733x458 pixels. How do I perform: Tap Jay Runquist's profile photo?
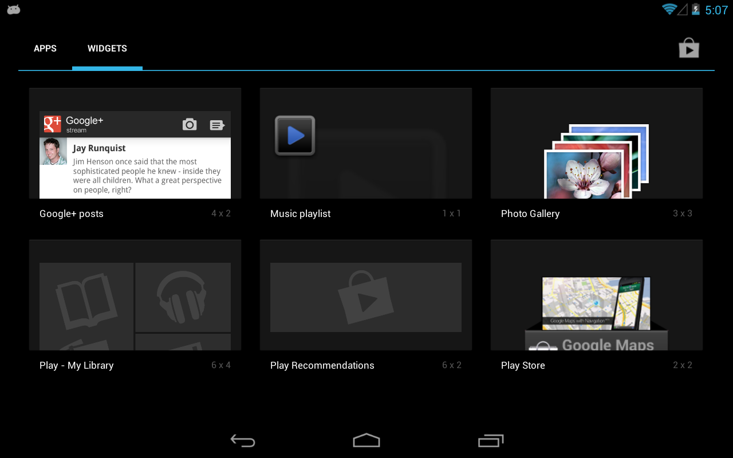53,151
